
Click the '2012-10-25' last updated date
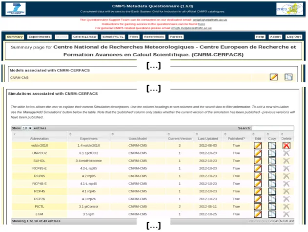click(208, 214)
